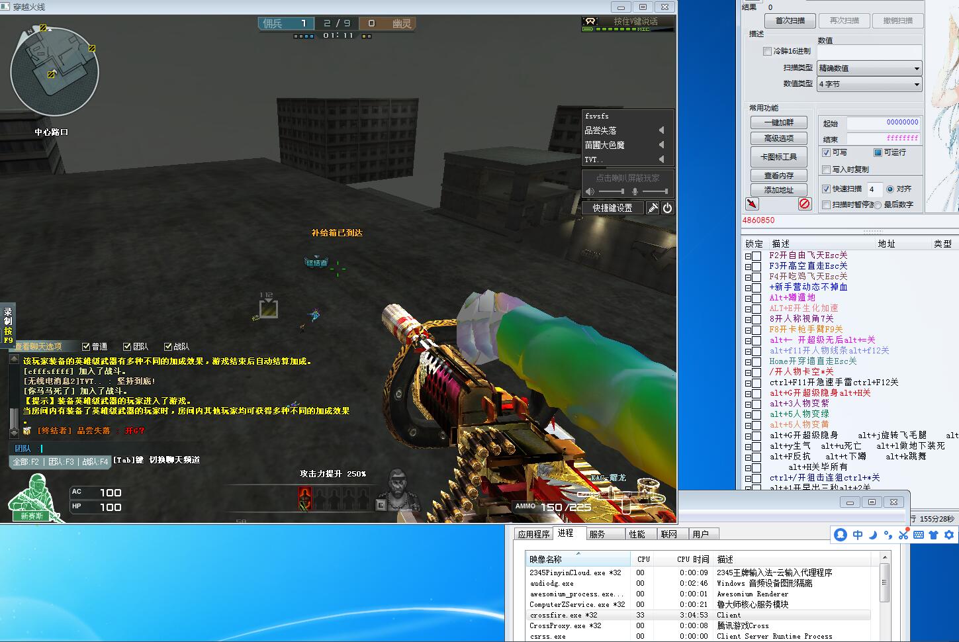Click the red arrow process-picker icon
The image size is (959, 642).
tap(752, 204)
